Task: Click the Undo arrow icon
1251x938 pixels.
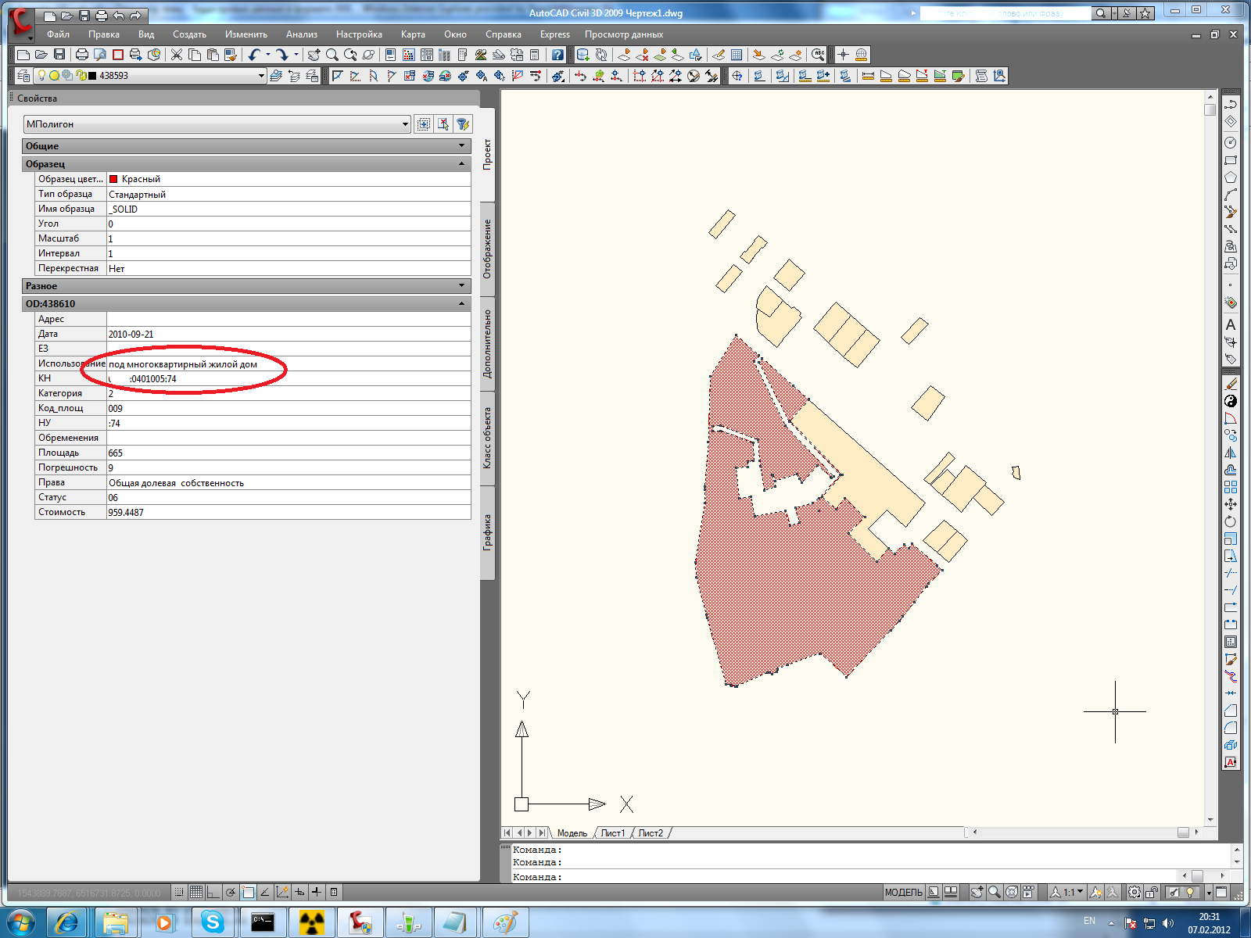Action: click(x=254, y=55)
